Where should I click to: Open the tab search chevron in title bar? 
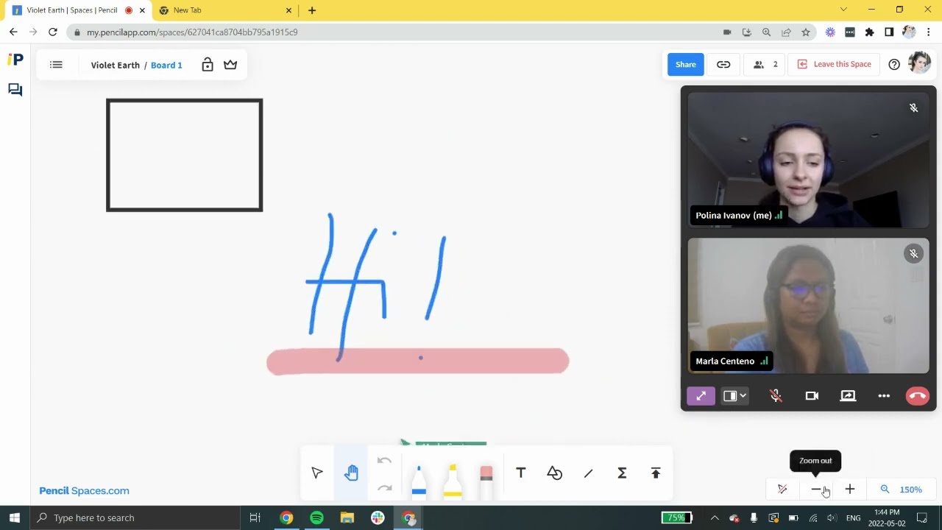point(843,10)
